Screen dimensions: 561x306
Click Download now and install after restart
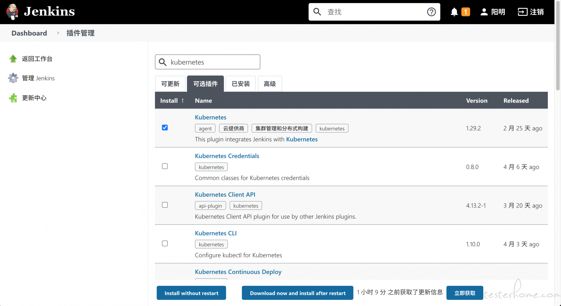tap(297, 293)
